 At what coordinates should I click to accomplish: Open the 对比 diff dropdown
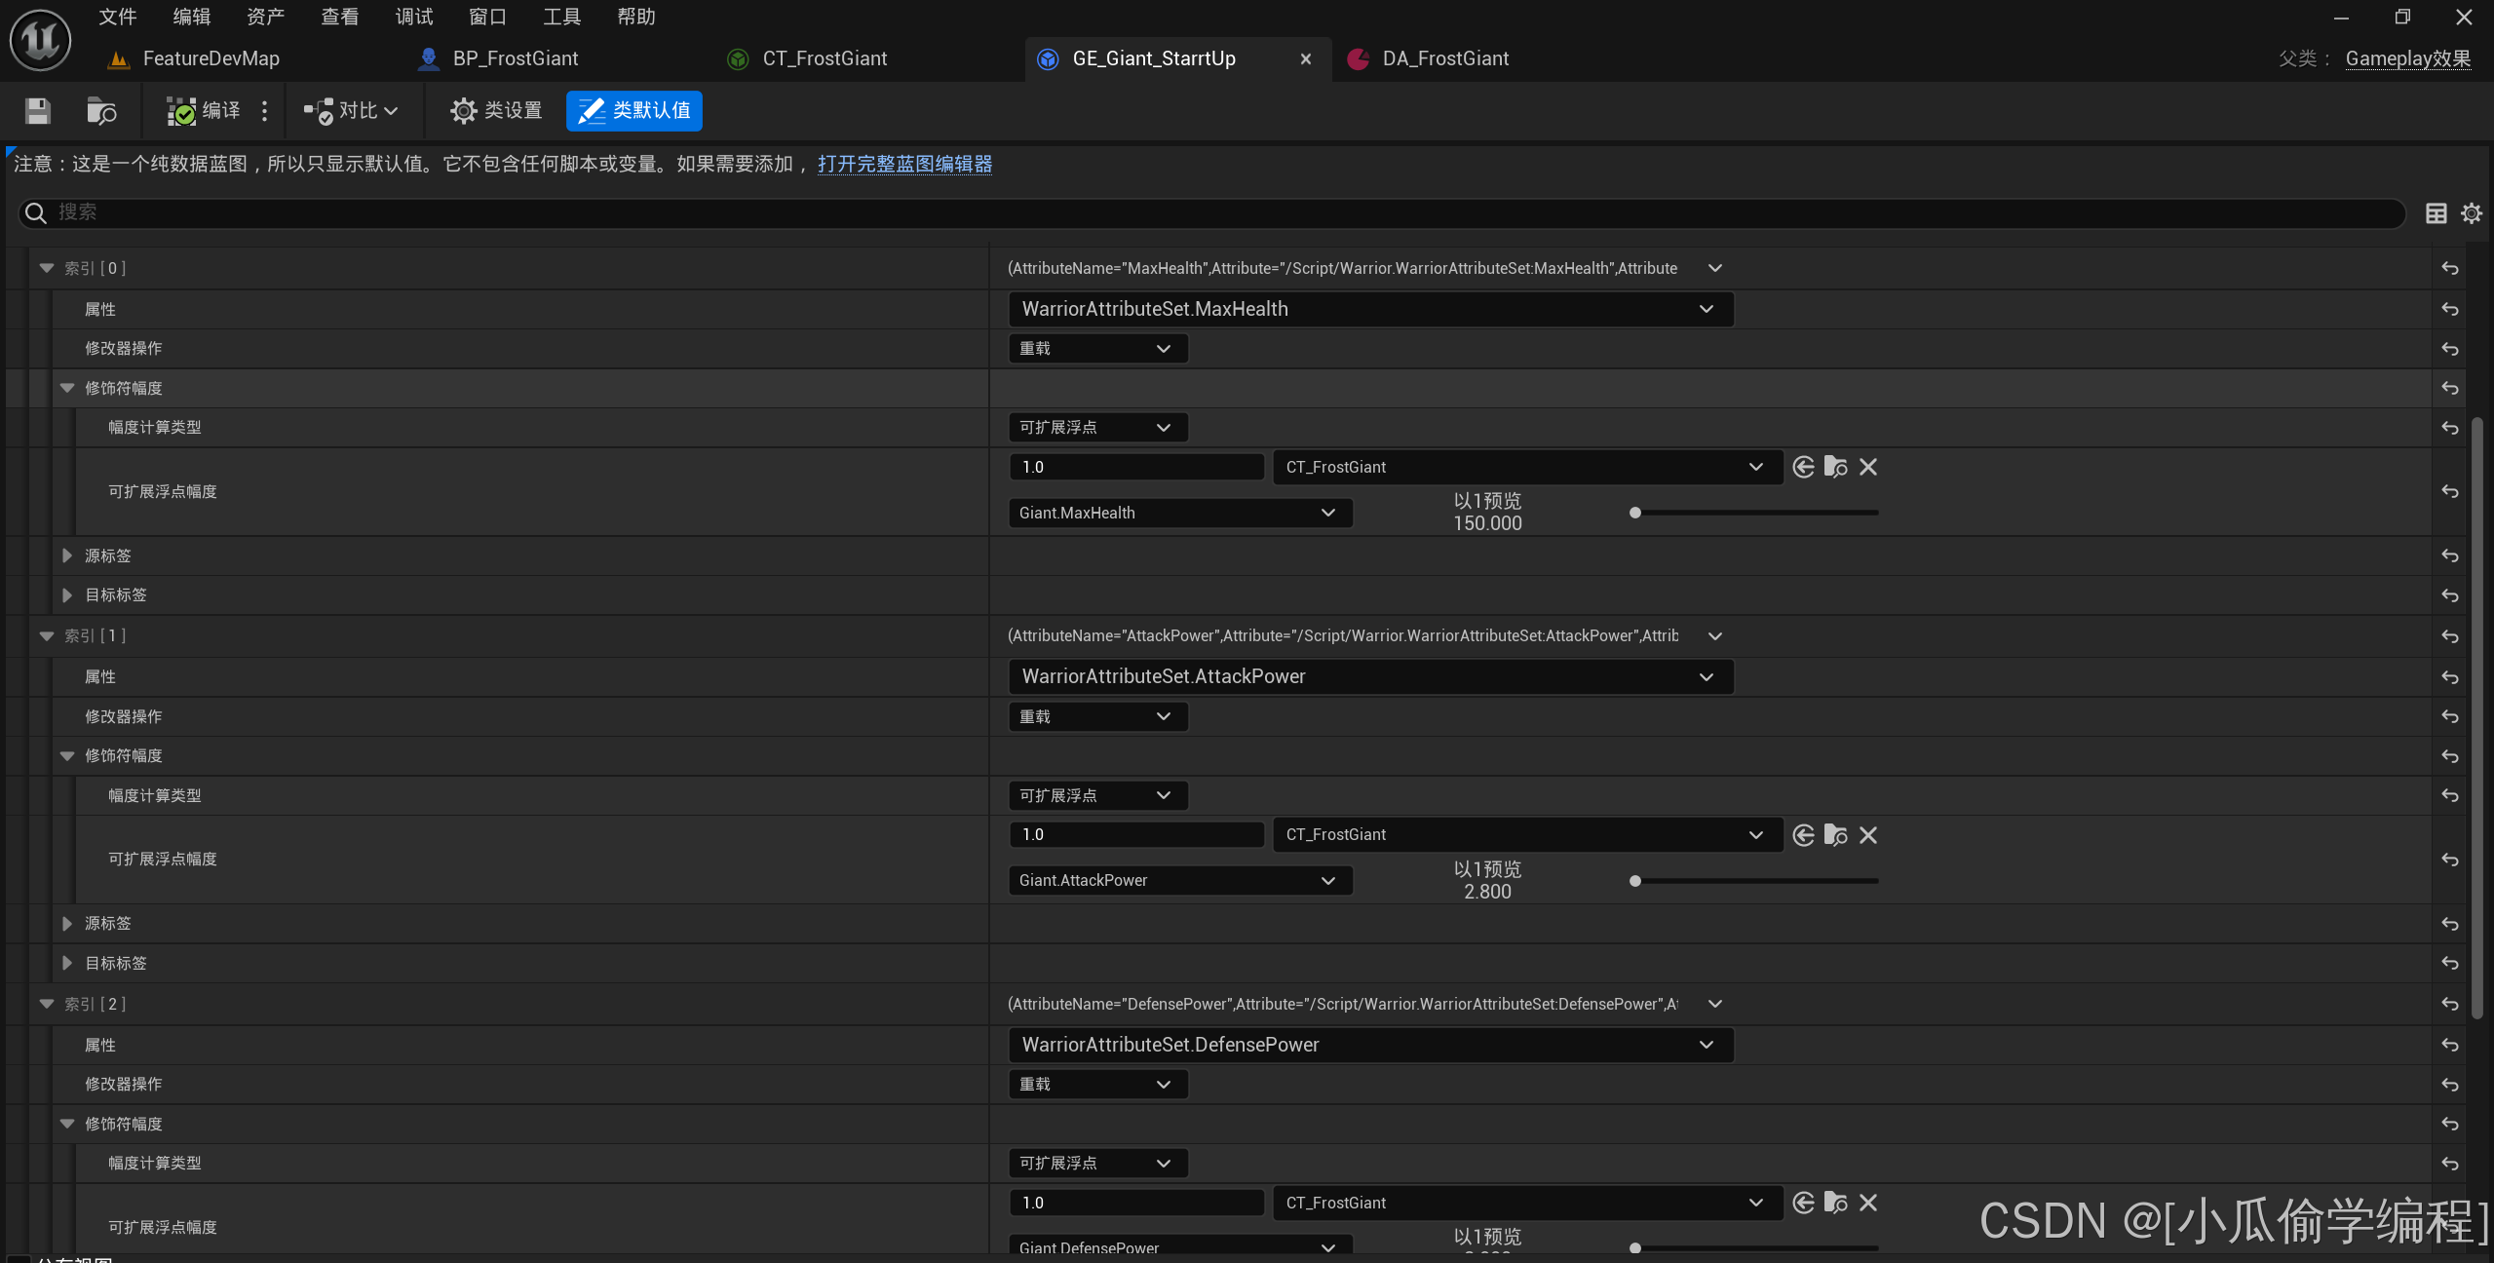[x=351, y=111]
